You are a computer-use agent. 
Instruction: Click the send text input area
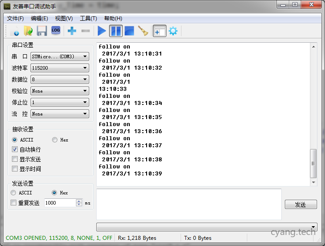pyautogui.click(x=189, y=204)
